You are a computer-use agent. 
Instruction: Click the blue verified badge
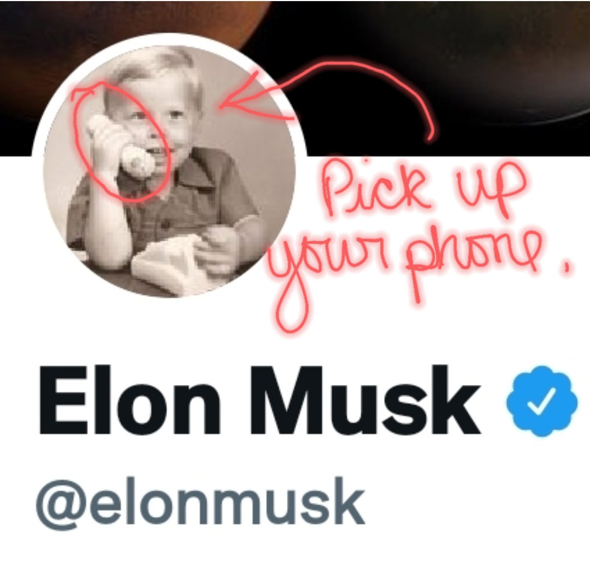click(x=542, y=401)
